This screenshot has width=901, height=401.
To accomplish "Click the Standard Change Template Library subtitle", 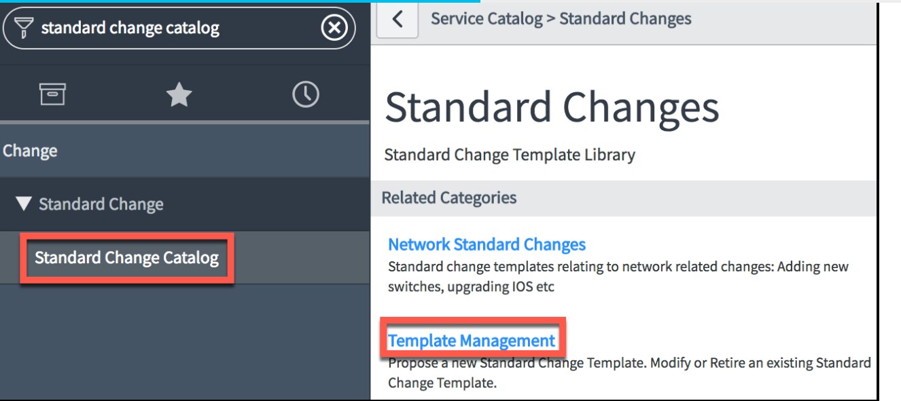I will click(510, 155).
